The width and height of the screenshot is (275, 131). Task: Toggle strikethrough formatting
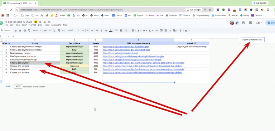[106, 30]
